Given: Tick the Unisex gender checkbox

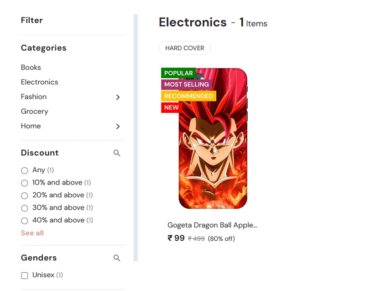Looking at the screenshot, I should pos(25,275).
